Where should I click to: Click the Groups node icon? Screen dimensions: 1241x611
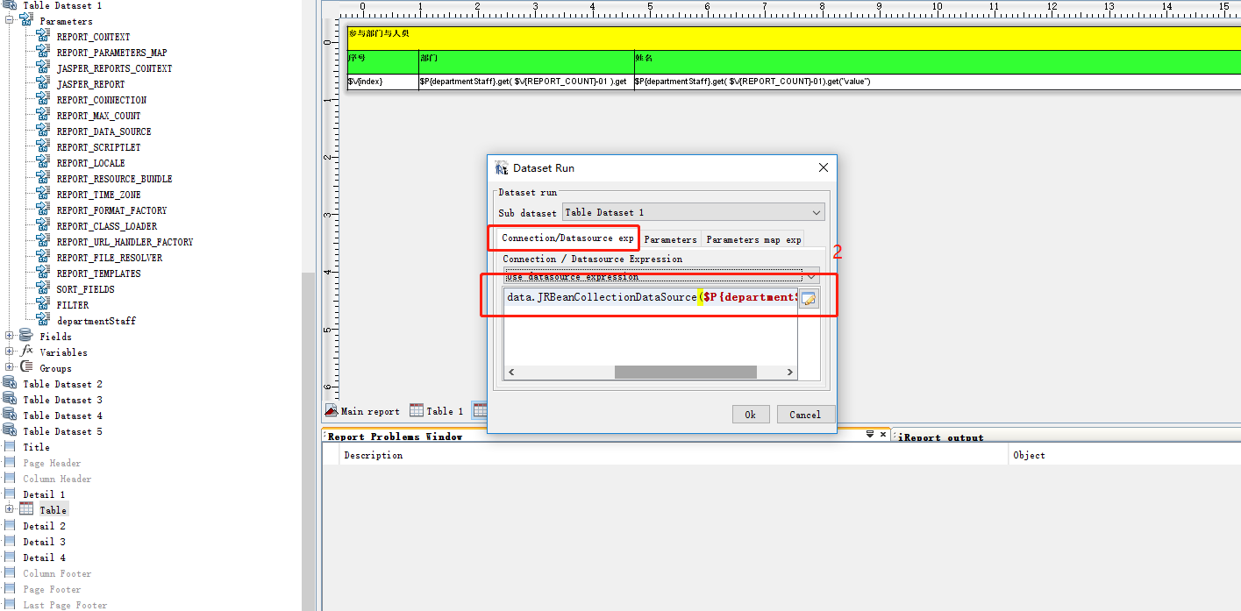click(x=26, y=367)
